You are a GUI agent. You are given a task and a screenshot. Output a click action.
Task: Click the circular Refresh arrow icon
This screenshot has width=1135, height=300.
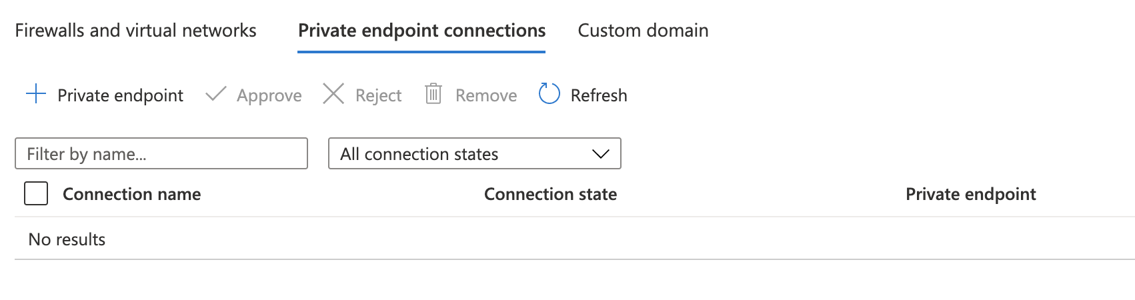point(549,94)
